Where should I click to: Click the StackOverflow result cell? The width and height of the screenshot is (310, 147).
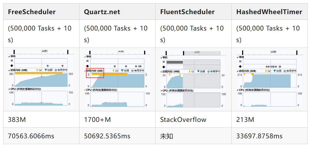[x=183, y=119]
